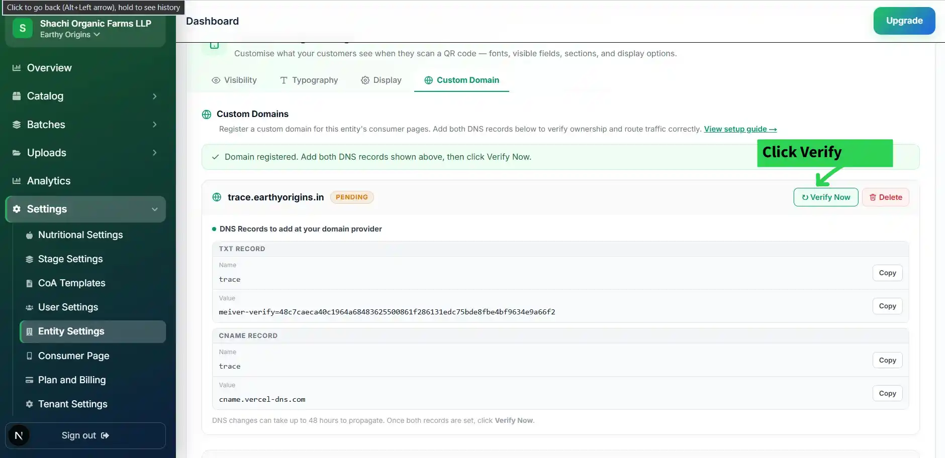Select the Custom Domain tab
The width and height of the screenshot is (945, 458).
point(461,80)
